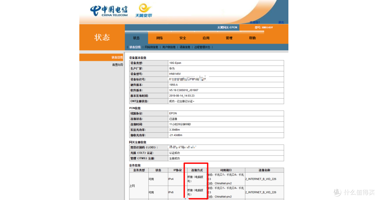Click the 网关注册信息 section heading
Viewport: 378px width, 200px height.
pyautogui.click(x=138, y=142)
